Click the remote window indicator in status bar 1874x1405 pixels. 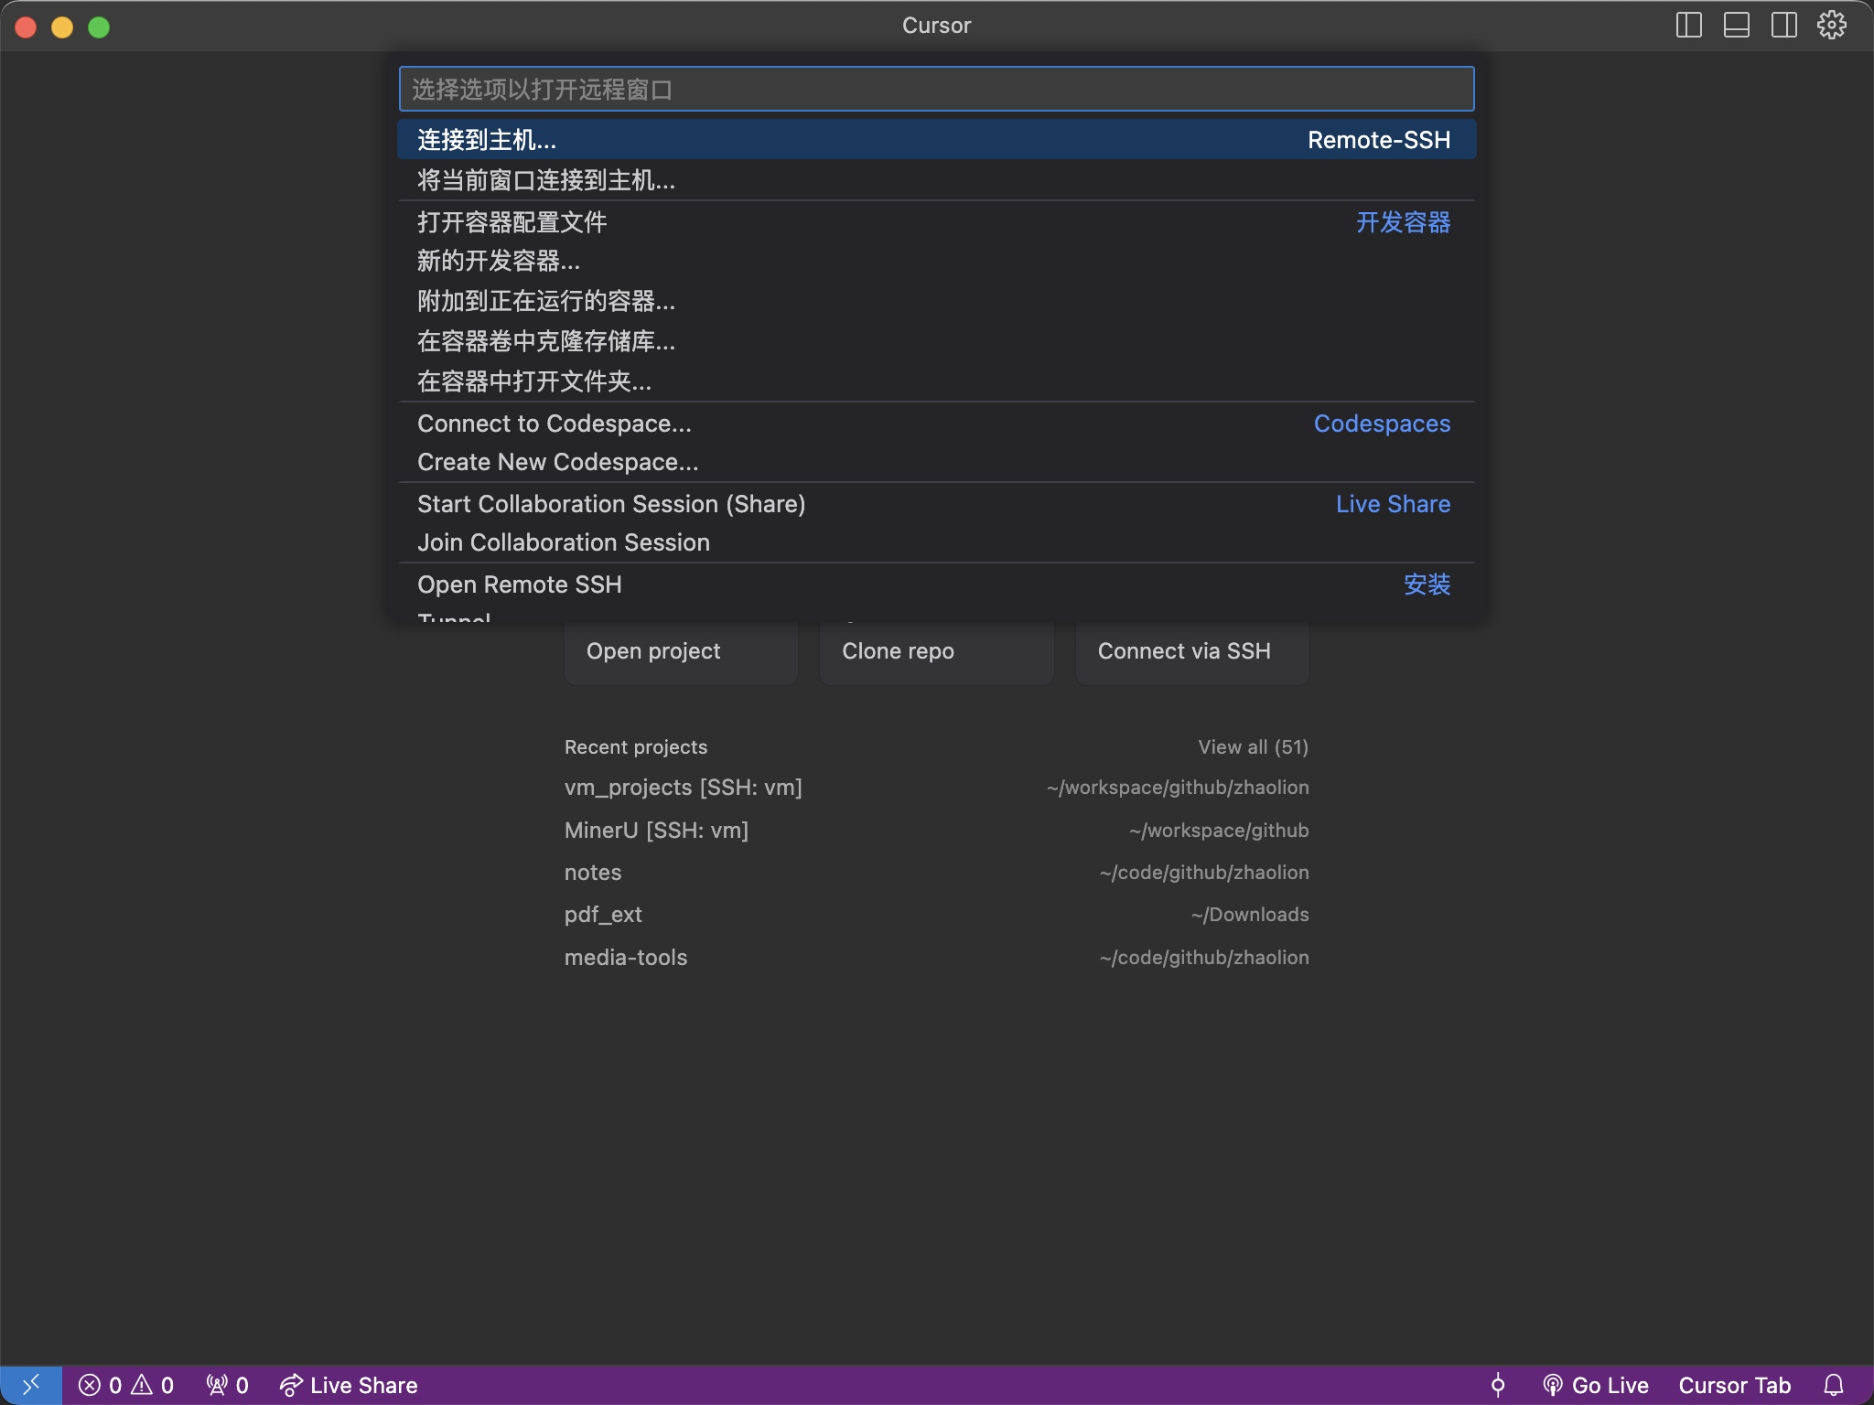(x=31, y=1385)
